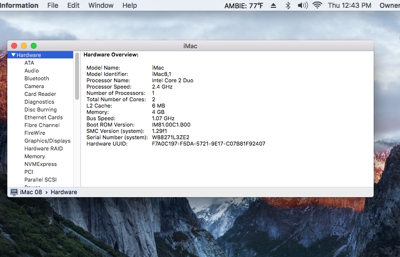Screen dimensions: 400x257
Task: Select Ethernet Cards in the sidebar
Action: tap(43, 118)
